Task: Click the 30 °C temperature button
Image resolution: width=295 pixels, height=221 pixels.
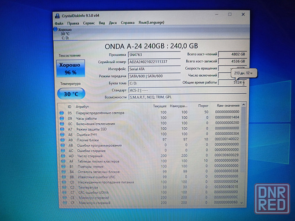Action: click(71, 94)
